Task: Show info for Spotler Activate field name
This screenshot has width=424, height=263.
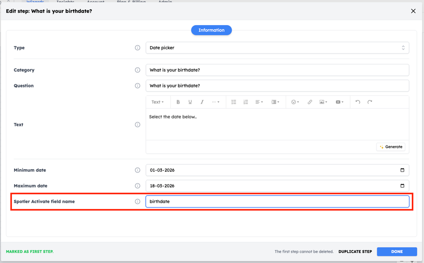Action: tap(137, 202)
